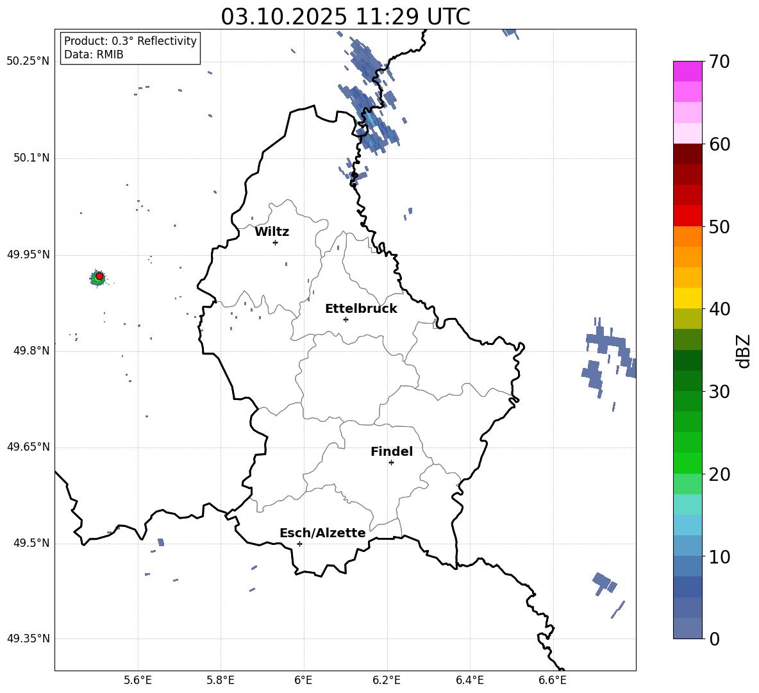Click the 50.25°N latitude label
This screenshot has height=693, width=759.
28,62
